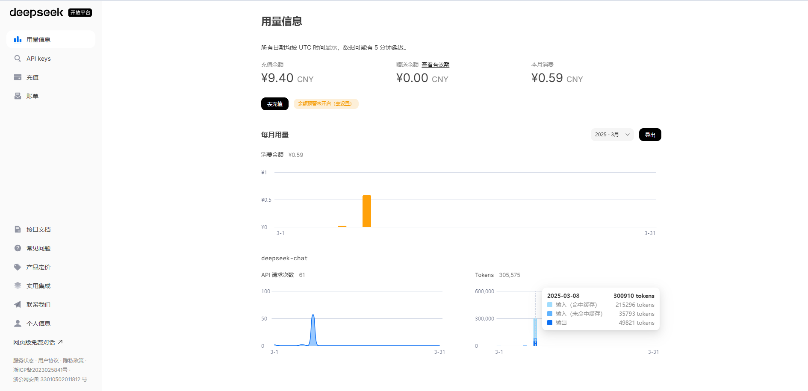Click the 开放平台 badge beside the logo

point(80,13)
